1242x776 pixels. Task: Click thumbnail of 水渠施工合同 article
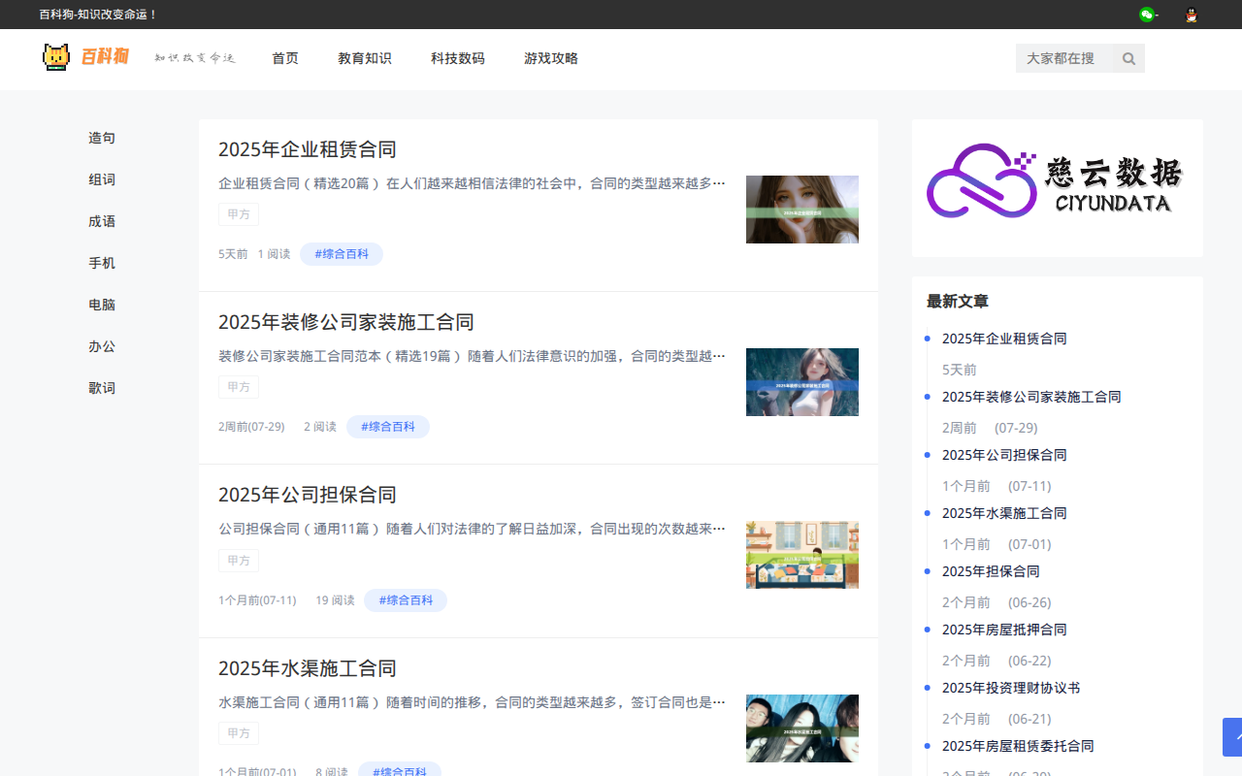802,728
